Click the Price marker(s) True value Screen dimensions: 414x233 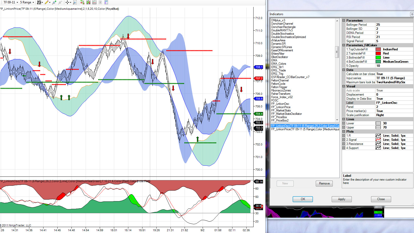pyautogui.click(x=394, y=111)
